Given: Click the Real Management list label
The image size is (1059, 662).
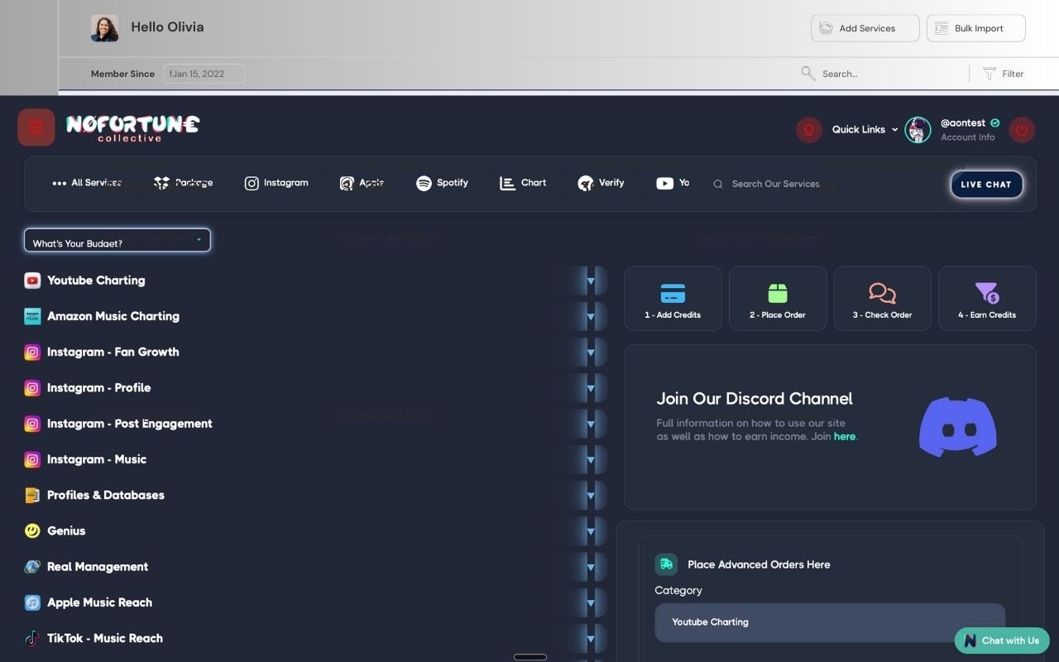Looking at the screenshot, I should click(x=98, y=567).
